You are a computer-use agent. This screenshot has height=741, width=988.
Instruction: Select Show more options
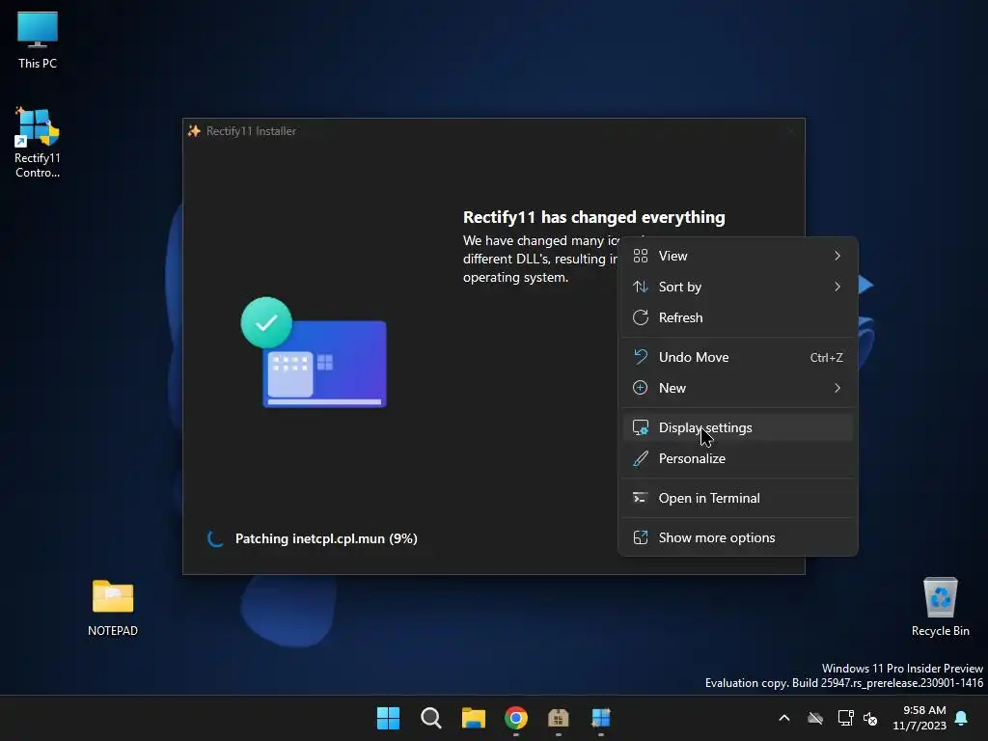[738, 538]
